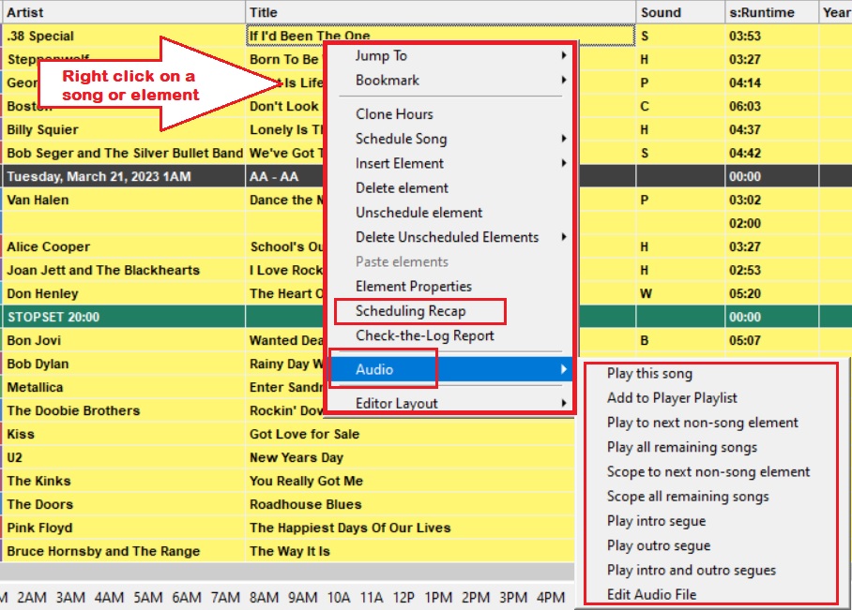Click the STOPSET 20:00 row

[x=122, y=317]
